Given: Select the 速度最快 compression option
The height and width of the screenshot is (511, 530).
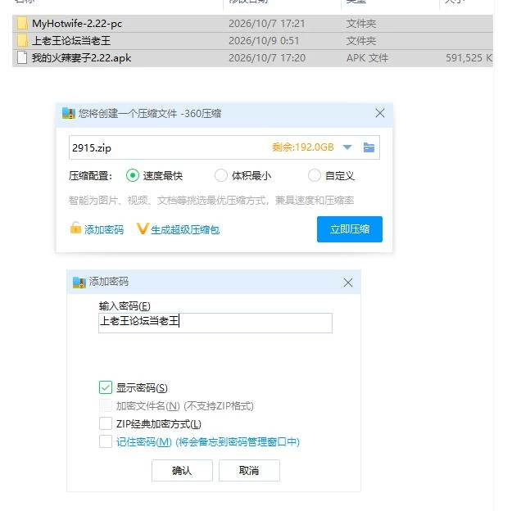Looking at the screenshot, I should 133,175.
